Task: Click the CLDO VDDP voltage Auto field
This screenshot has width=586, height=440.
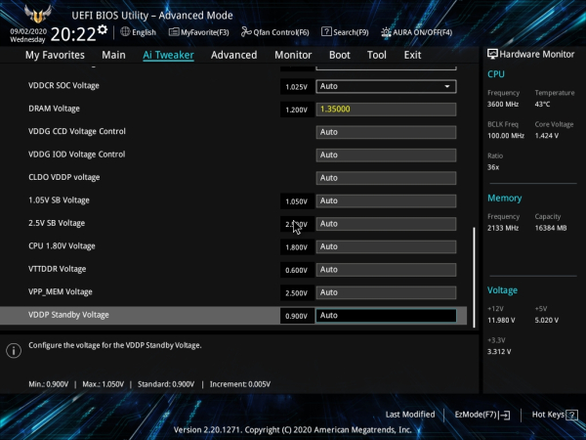Action: click(386, 178)
